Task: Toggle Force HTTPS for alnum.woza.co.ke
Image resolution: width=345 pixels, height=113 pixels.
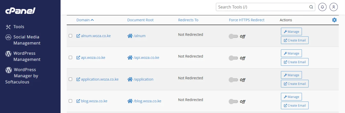Action: 233,36
